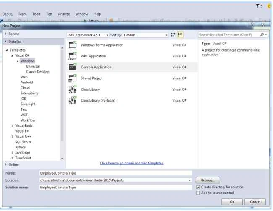Open the Test menu

(x=49, y=14)
